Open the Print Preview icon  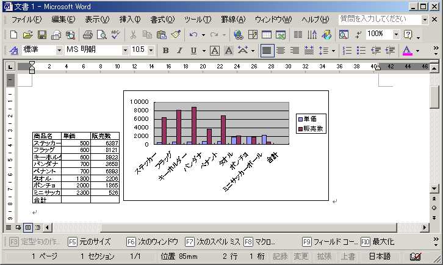[x=101, y=35]
